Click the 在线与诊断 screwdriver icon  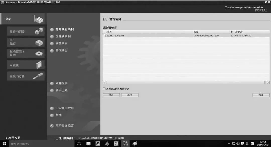coord(38,76)
